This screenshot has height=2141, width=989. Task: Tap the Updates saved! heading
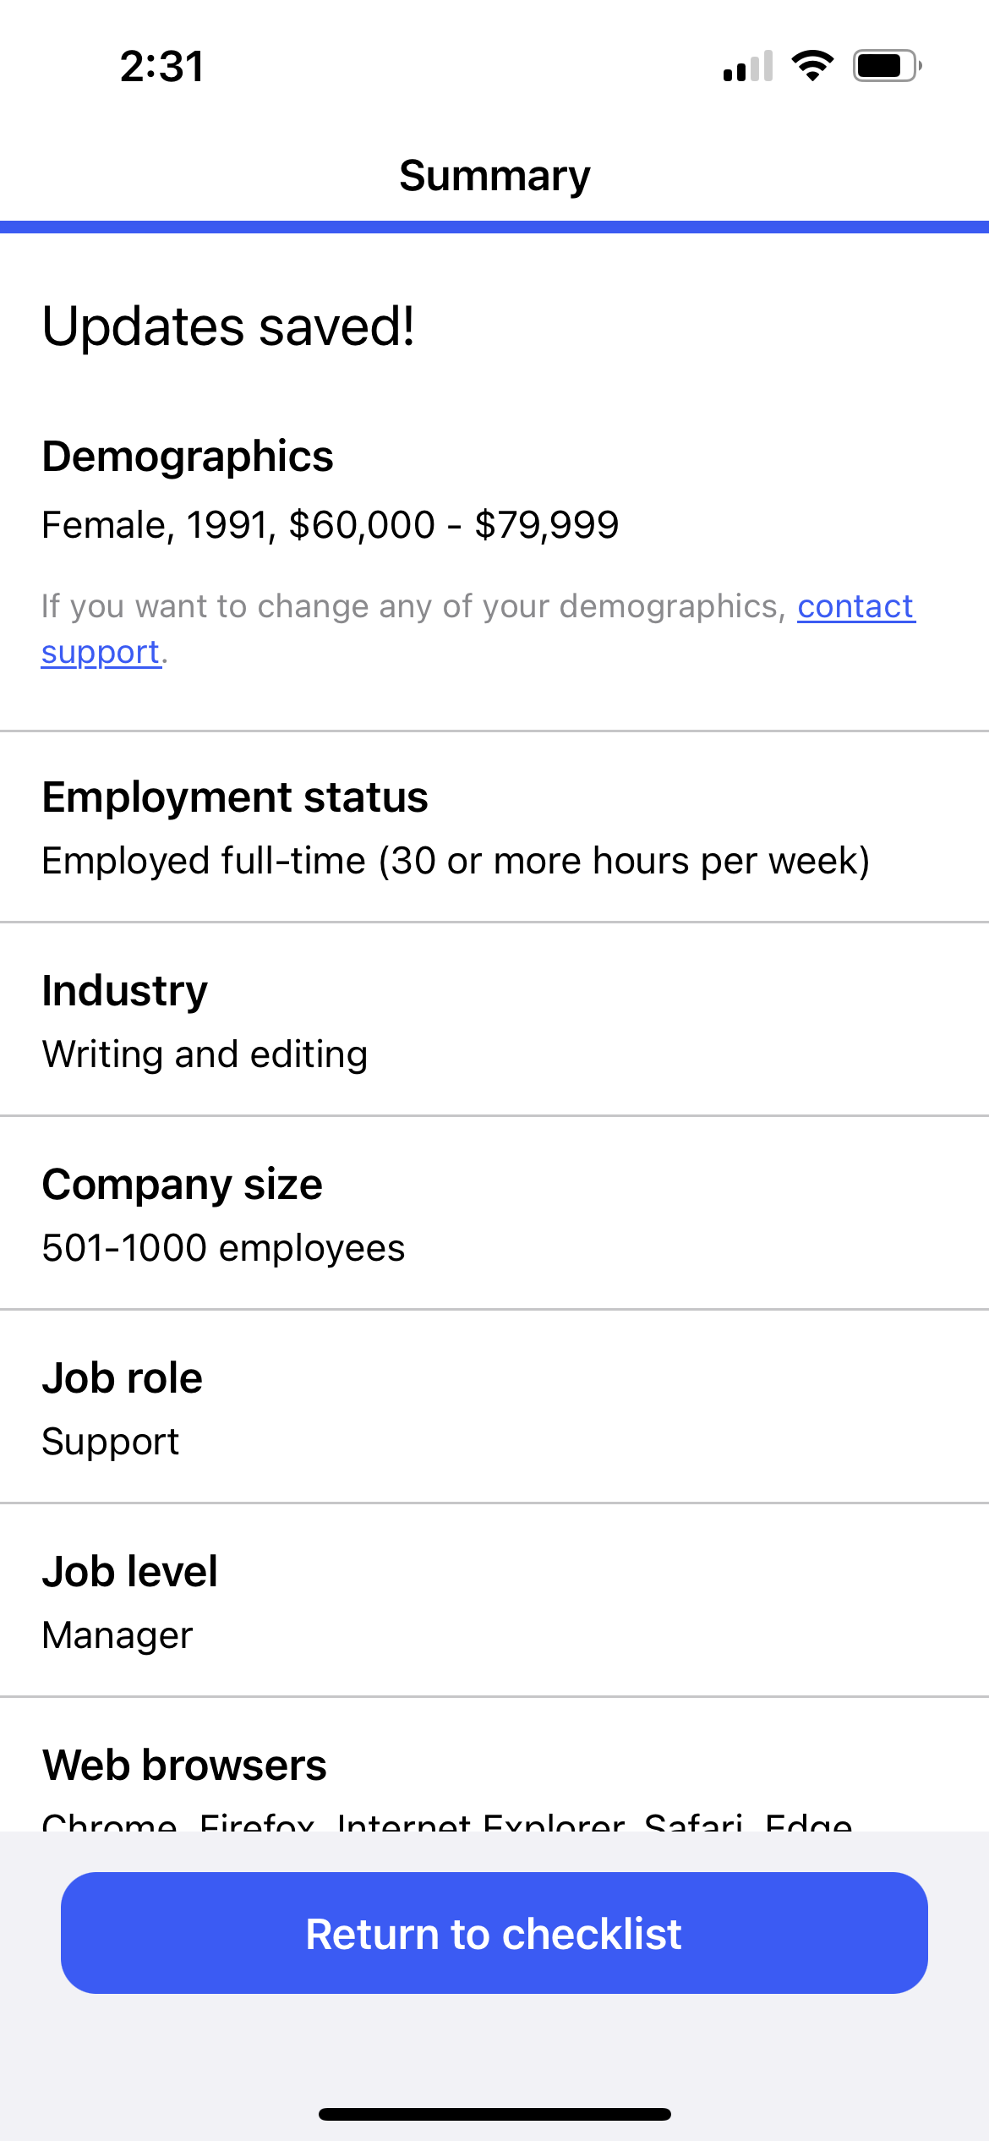pos(228,327)
